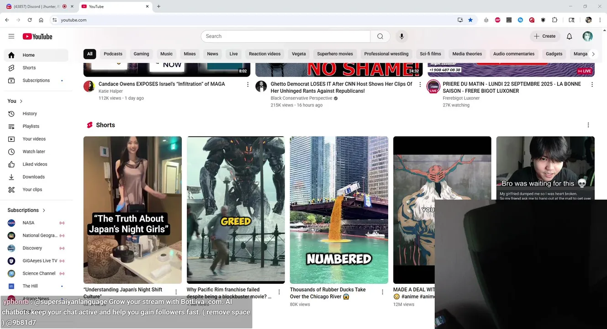This screenshot has height=329, width=607.
Task: Select the Reaction videos chip
Action: (x=264, y=54)
